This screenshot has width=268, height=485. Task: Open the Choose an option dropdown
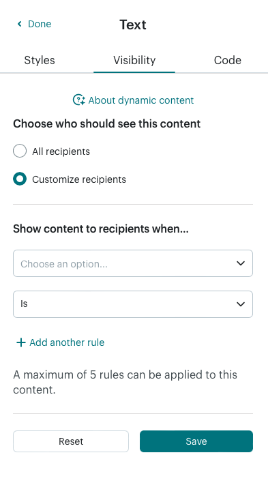pyautogui.click(x=133, y=263)
